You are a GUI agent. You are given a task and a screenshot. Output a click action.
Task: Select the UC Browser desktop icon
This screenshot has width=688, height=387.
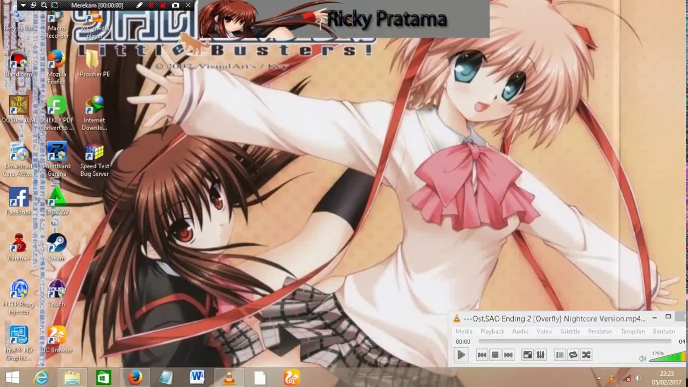pos(56,340)
